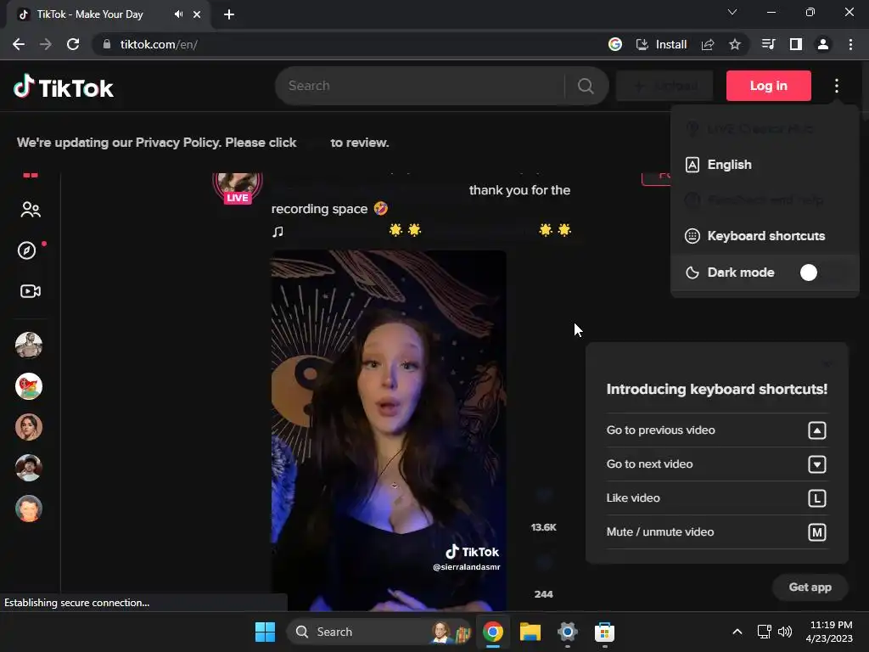Play the main video in the feed

[x=388, y=430]
